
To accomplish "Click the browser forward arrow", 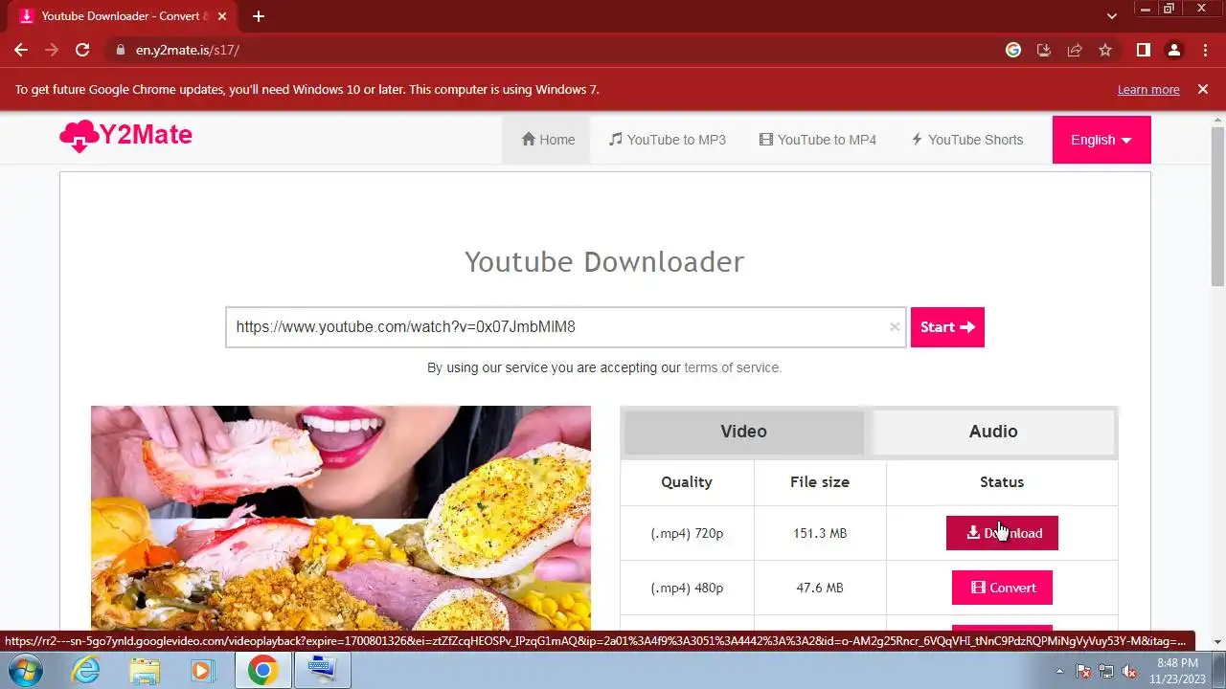I will coord(52,50).
